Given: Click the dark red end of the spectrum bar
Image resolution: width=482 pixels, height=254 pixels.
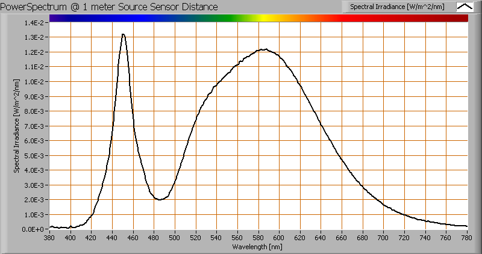Looking at the screenshot, I should point(461,19).
